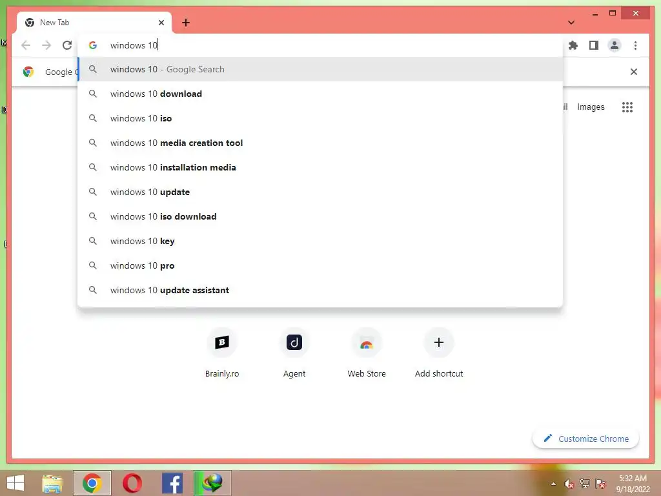Dismiss the Google Chrome info bar

(633, 72)
